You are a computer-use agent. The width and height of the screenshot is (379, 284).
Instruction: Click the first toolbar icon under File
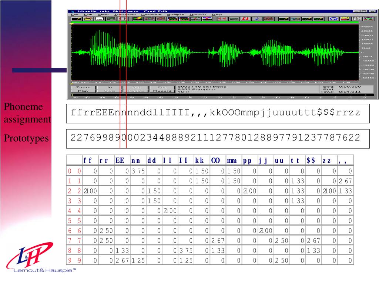point(76,18)
